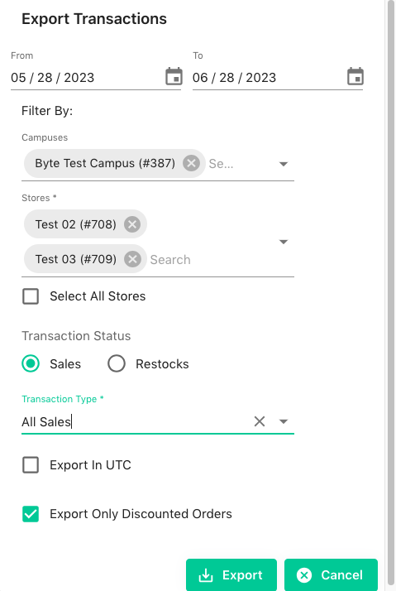
Task: Expand the Campuses dropdown arrow
Action: click(x=284, y=164)
